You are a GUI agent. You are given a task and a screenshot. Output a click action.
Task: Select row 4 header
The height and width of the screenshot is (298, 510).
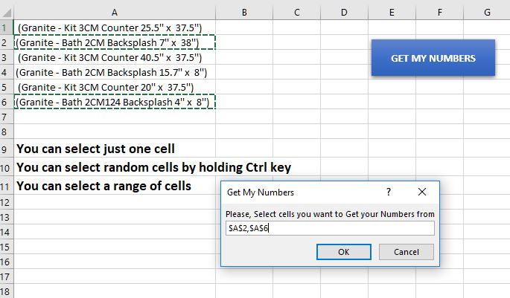coord(7,72)
